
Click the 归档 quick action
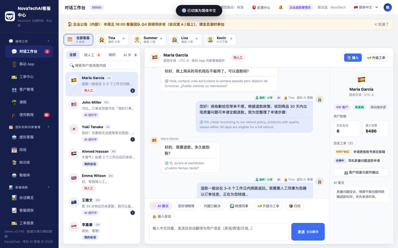pos(295,206)
